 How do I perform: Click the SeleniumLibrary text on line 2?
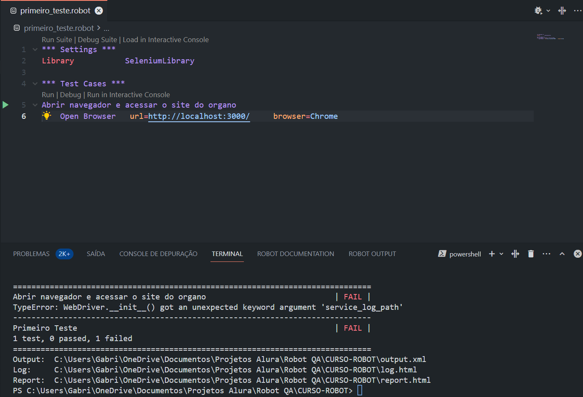160,61
